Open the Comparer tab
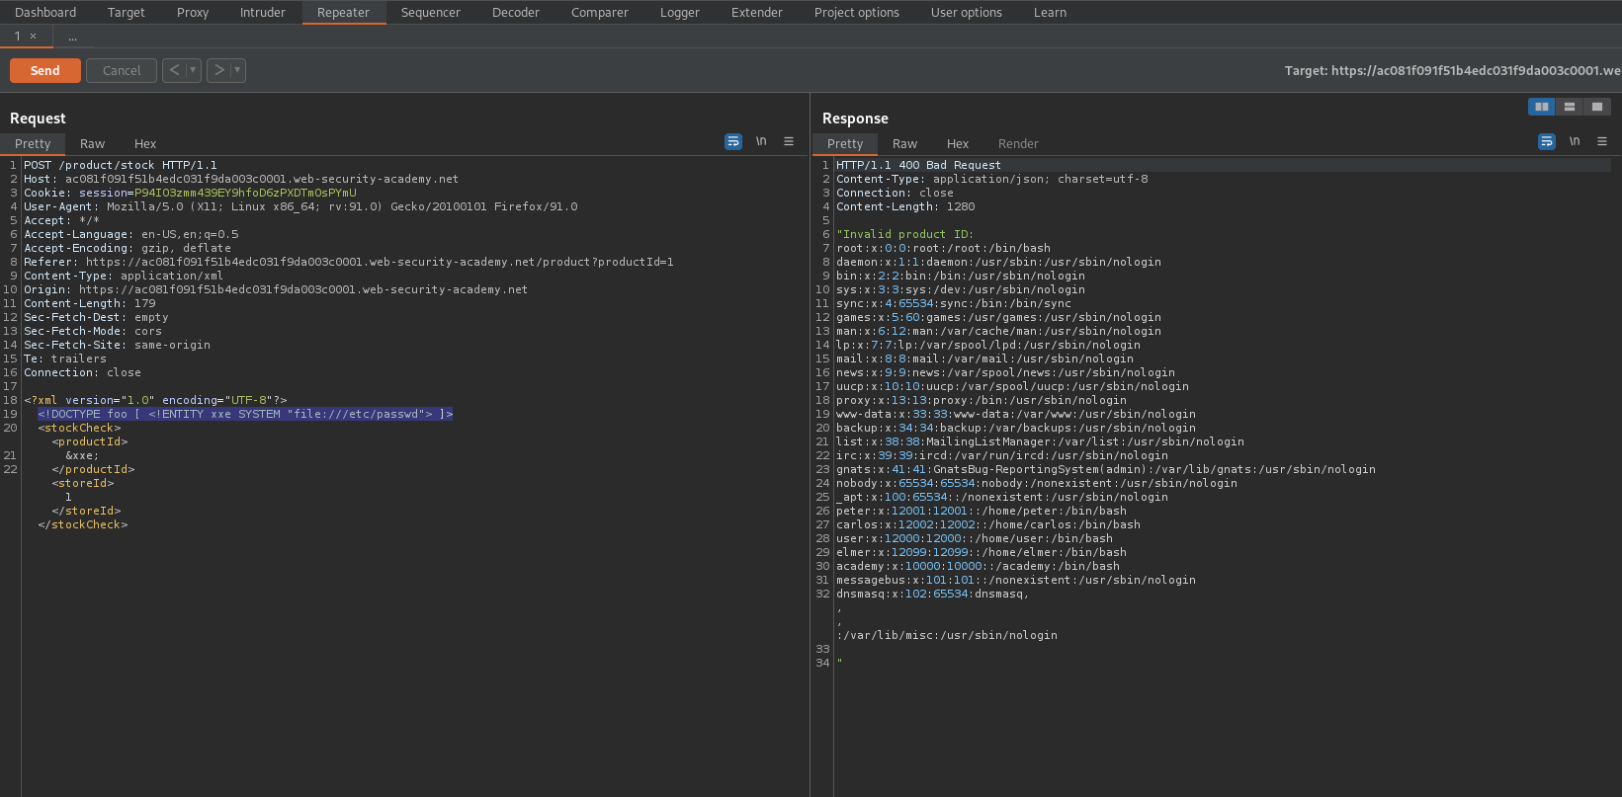This screenshot has height=797, width=1622. [600, 12]
